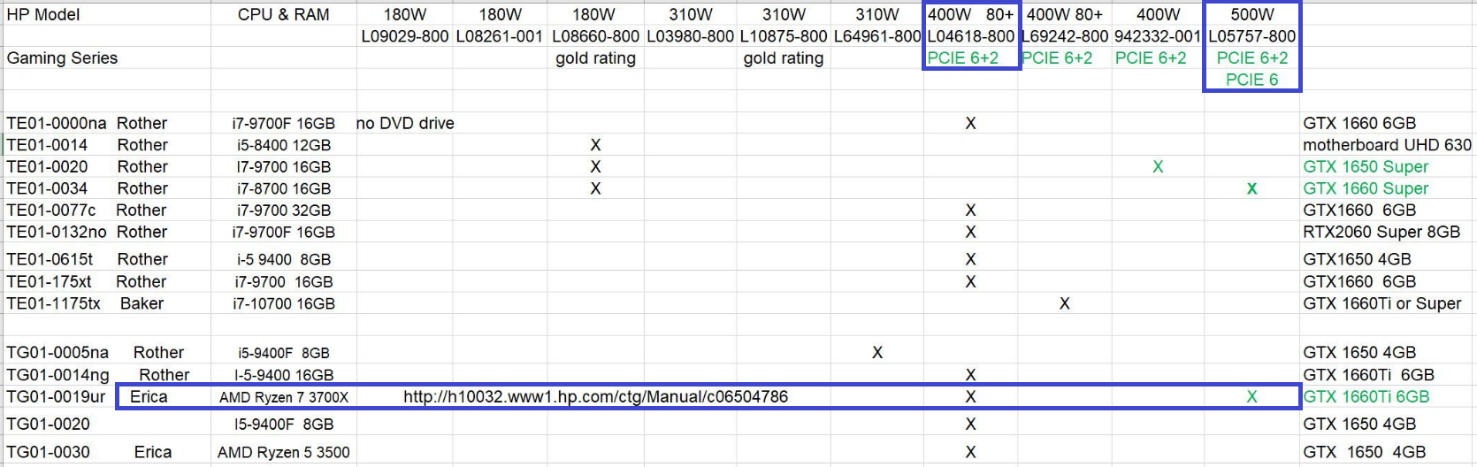Viewport: 1477px width, 467px height.
Task: Click the green X in TG01-0019ur row
Action: pos(1251,396)
